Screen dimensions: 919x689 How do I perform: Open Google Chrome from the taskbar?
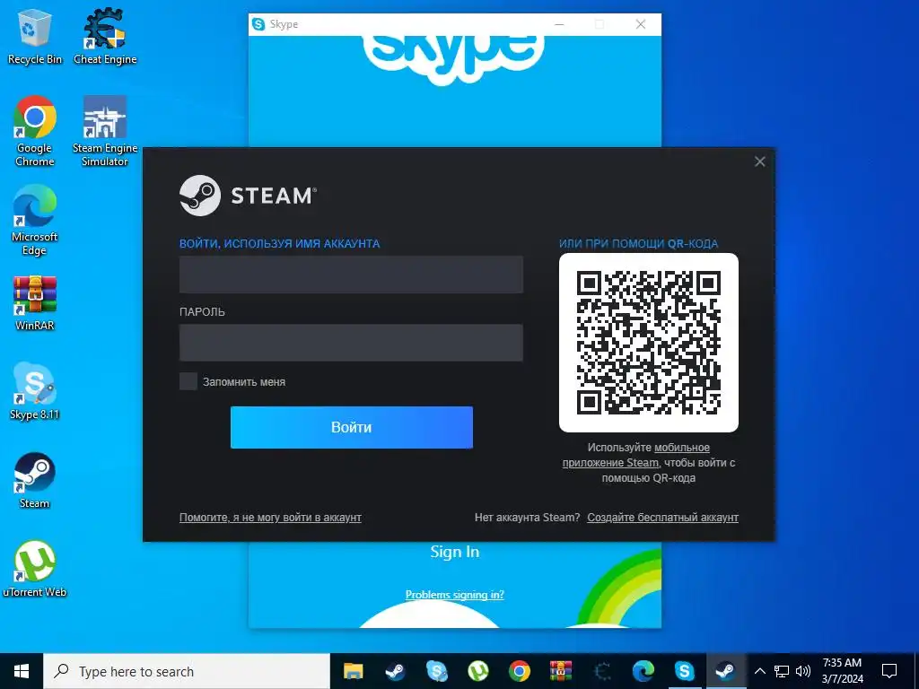tap(520, 671)
